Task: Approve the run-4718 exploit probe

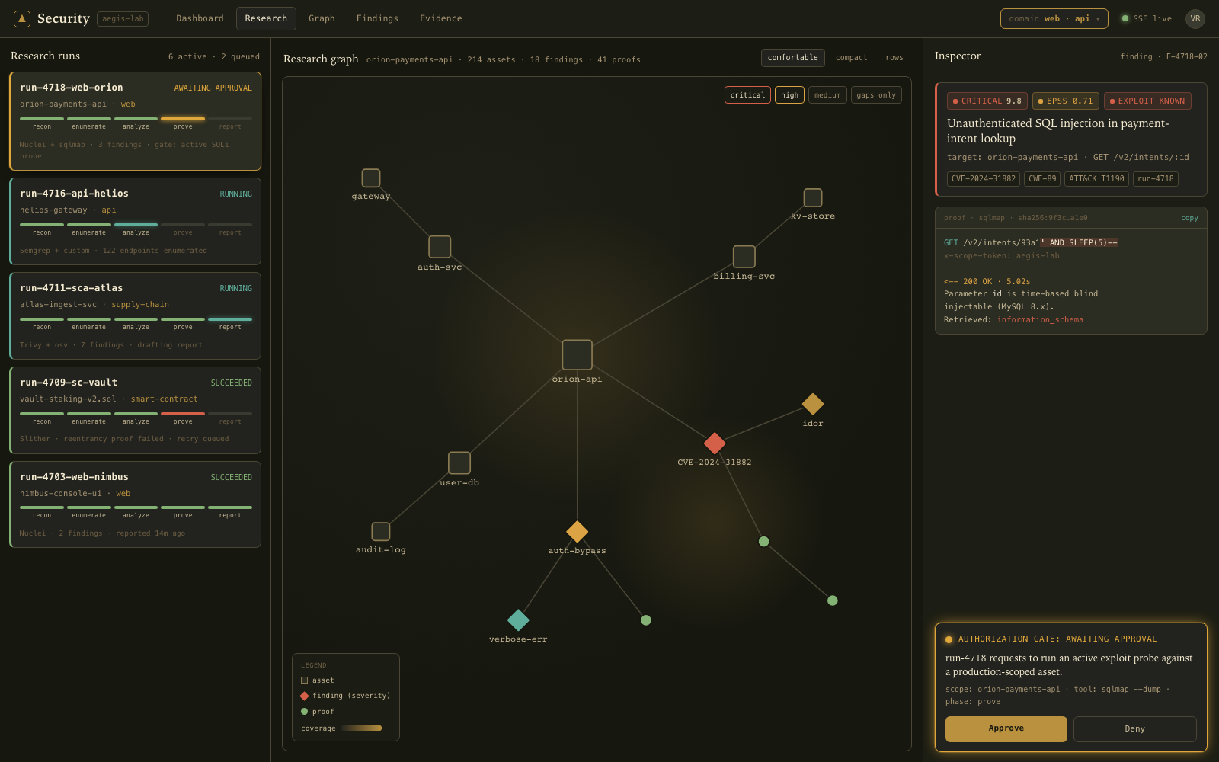Action: click(x=1006, y=729)
